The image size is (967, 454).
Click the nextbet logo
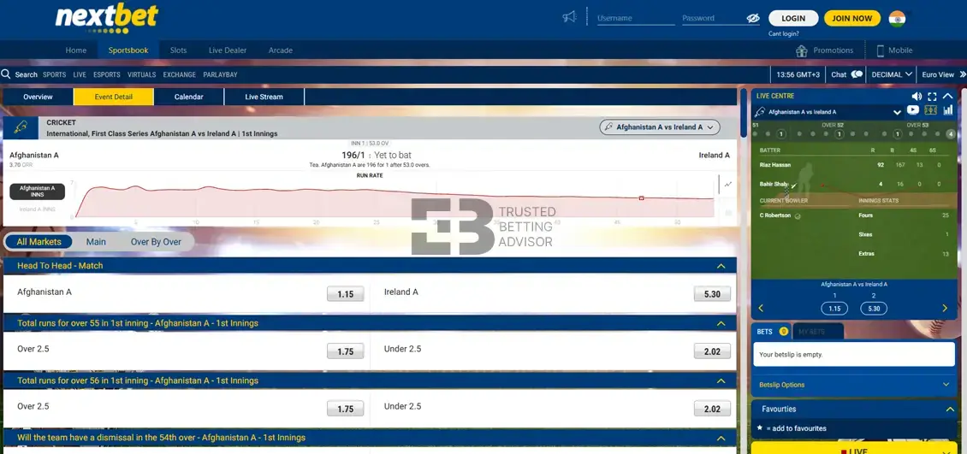107,17
